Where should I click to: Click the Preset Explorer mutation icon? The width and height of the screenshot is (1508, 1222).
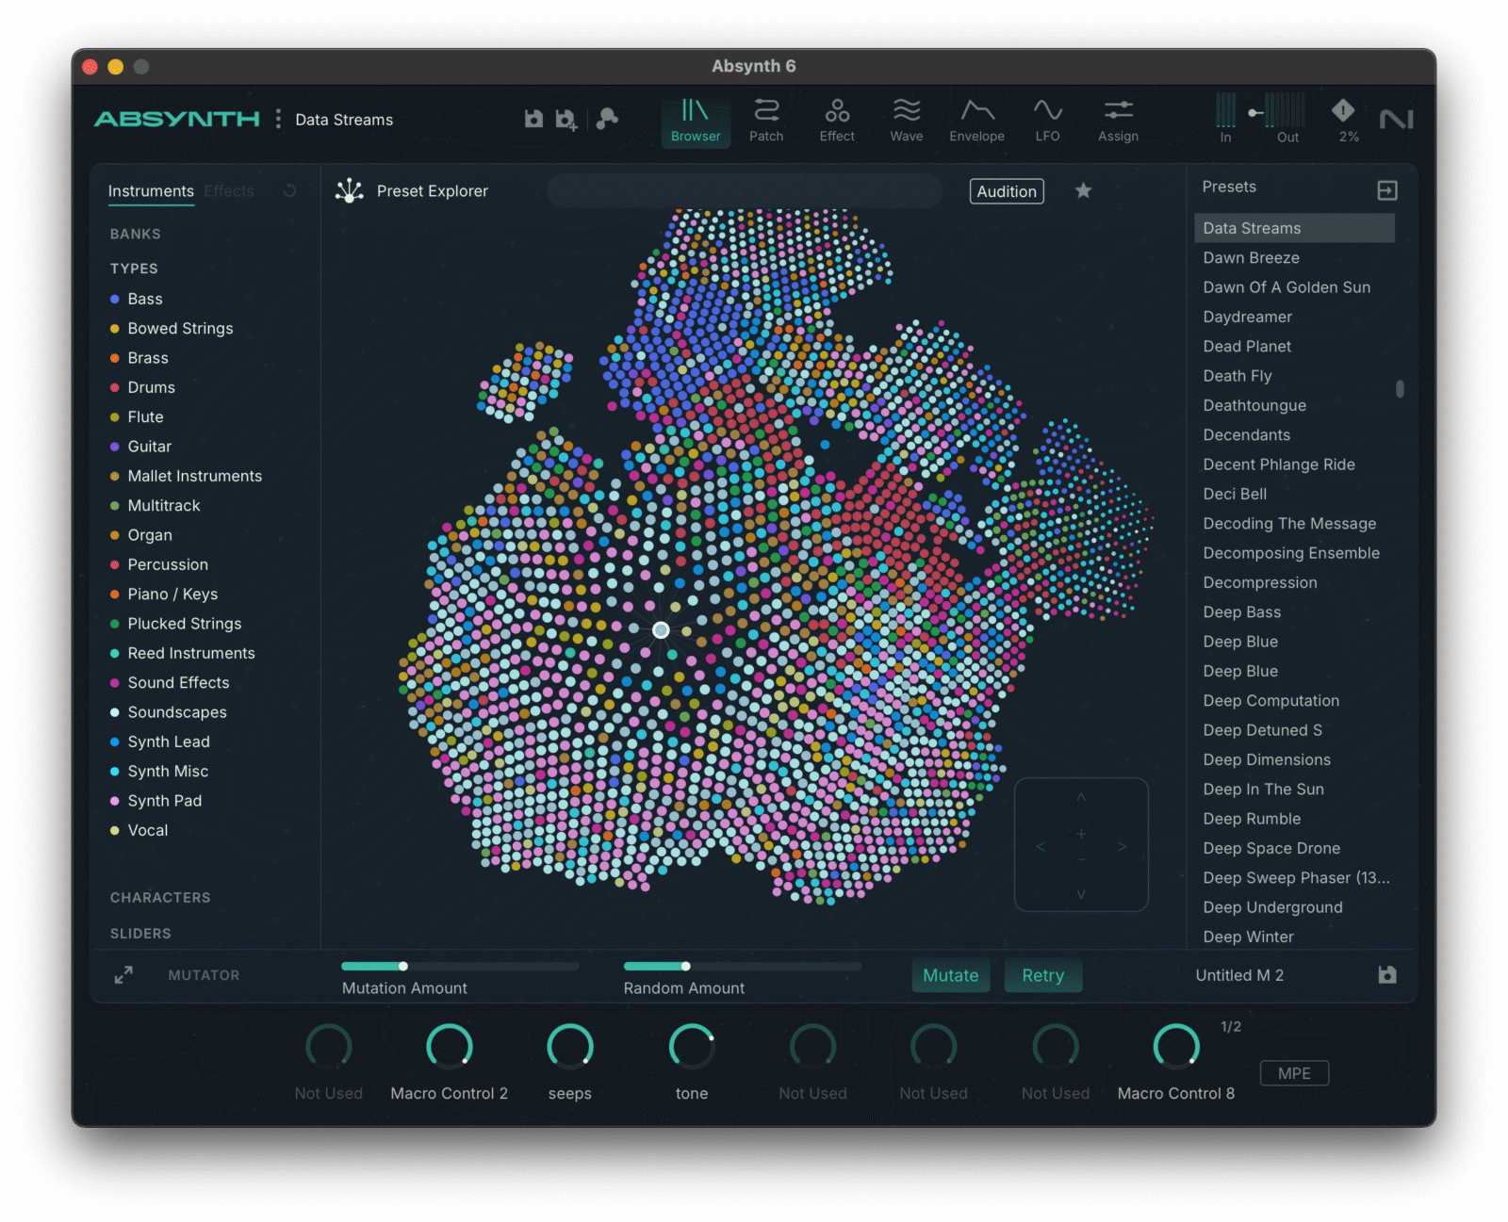pyautogui.click(x=350, y=190)
